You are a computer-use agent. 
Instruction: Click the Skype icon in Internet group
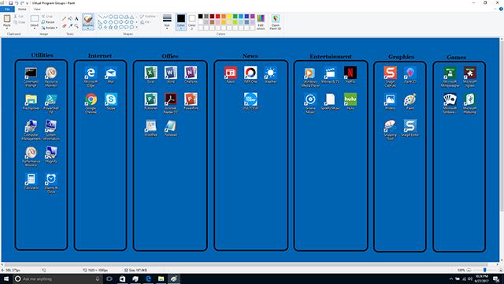(111, 99)
